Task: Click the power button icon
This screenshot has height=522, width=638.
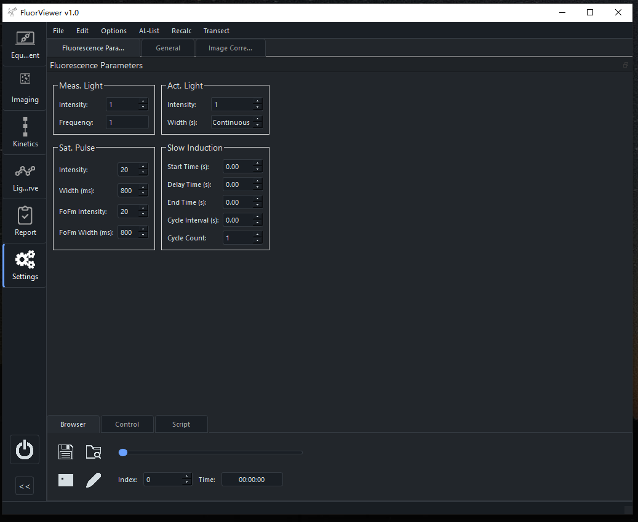Action: click(25, 449)
